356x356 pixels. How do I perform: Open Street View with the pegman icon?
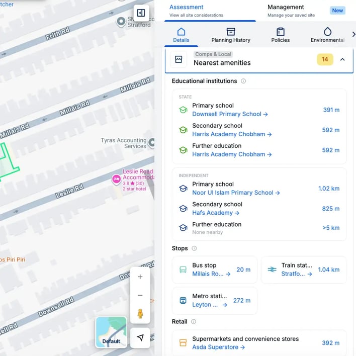[140, 314]
